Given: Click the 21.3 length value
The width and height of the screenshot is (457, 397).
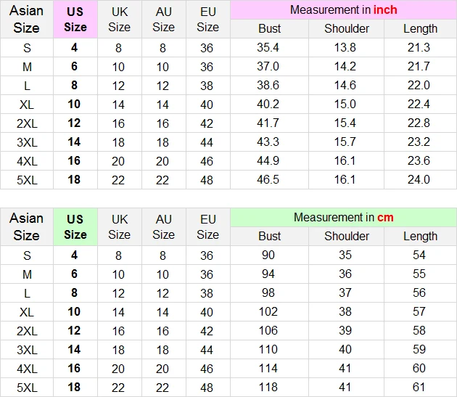Looking at the screenshot, I should 420,48.
